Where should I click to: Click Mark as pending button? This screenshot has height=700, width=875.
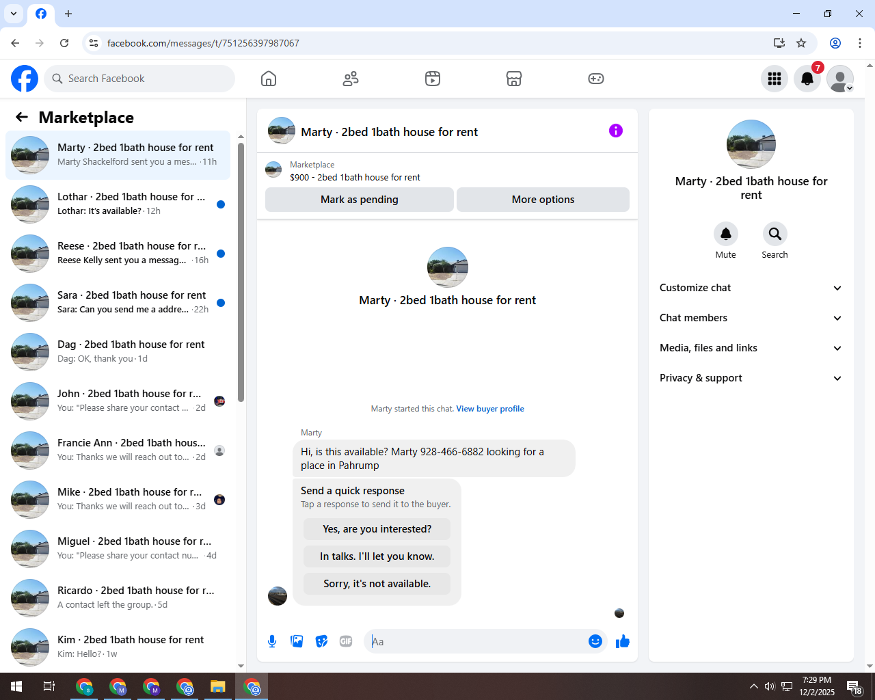[360, 200]
